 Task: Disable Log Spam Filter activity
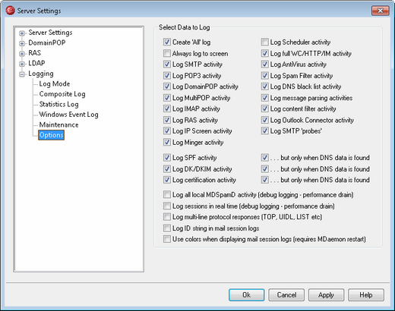pos(265,75)
